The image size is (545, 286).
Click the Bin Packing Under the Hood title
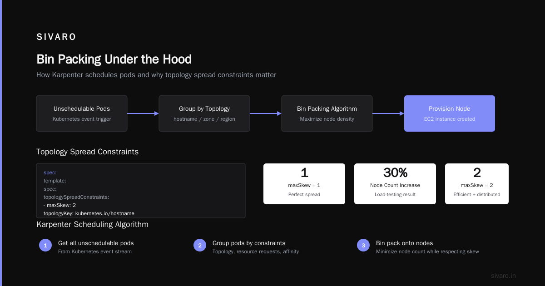click(114, 59)
